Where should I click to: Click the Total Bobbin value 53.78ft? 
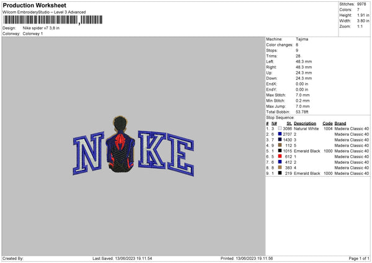coord(302,112)
